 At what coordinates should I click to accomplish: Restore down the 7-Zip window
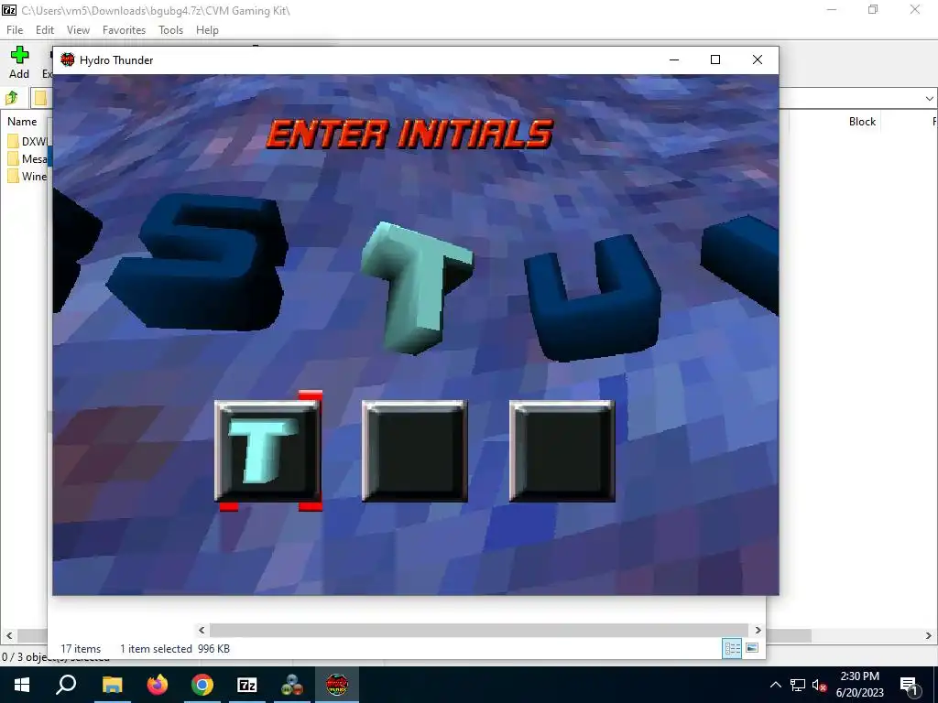(x=873, y=9)
